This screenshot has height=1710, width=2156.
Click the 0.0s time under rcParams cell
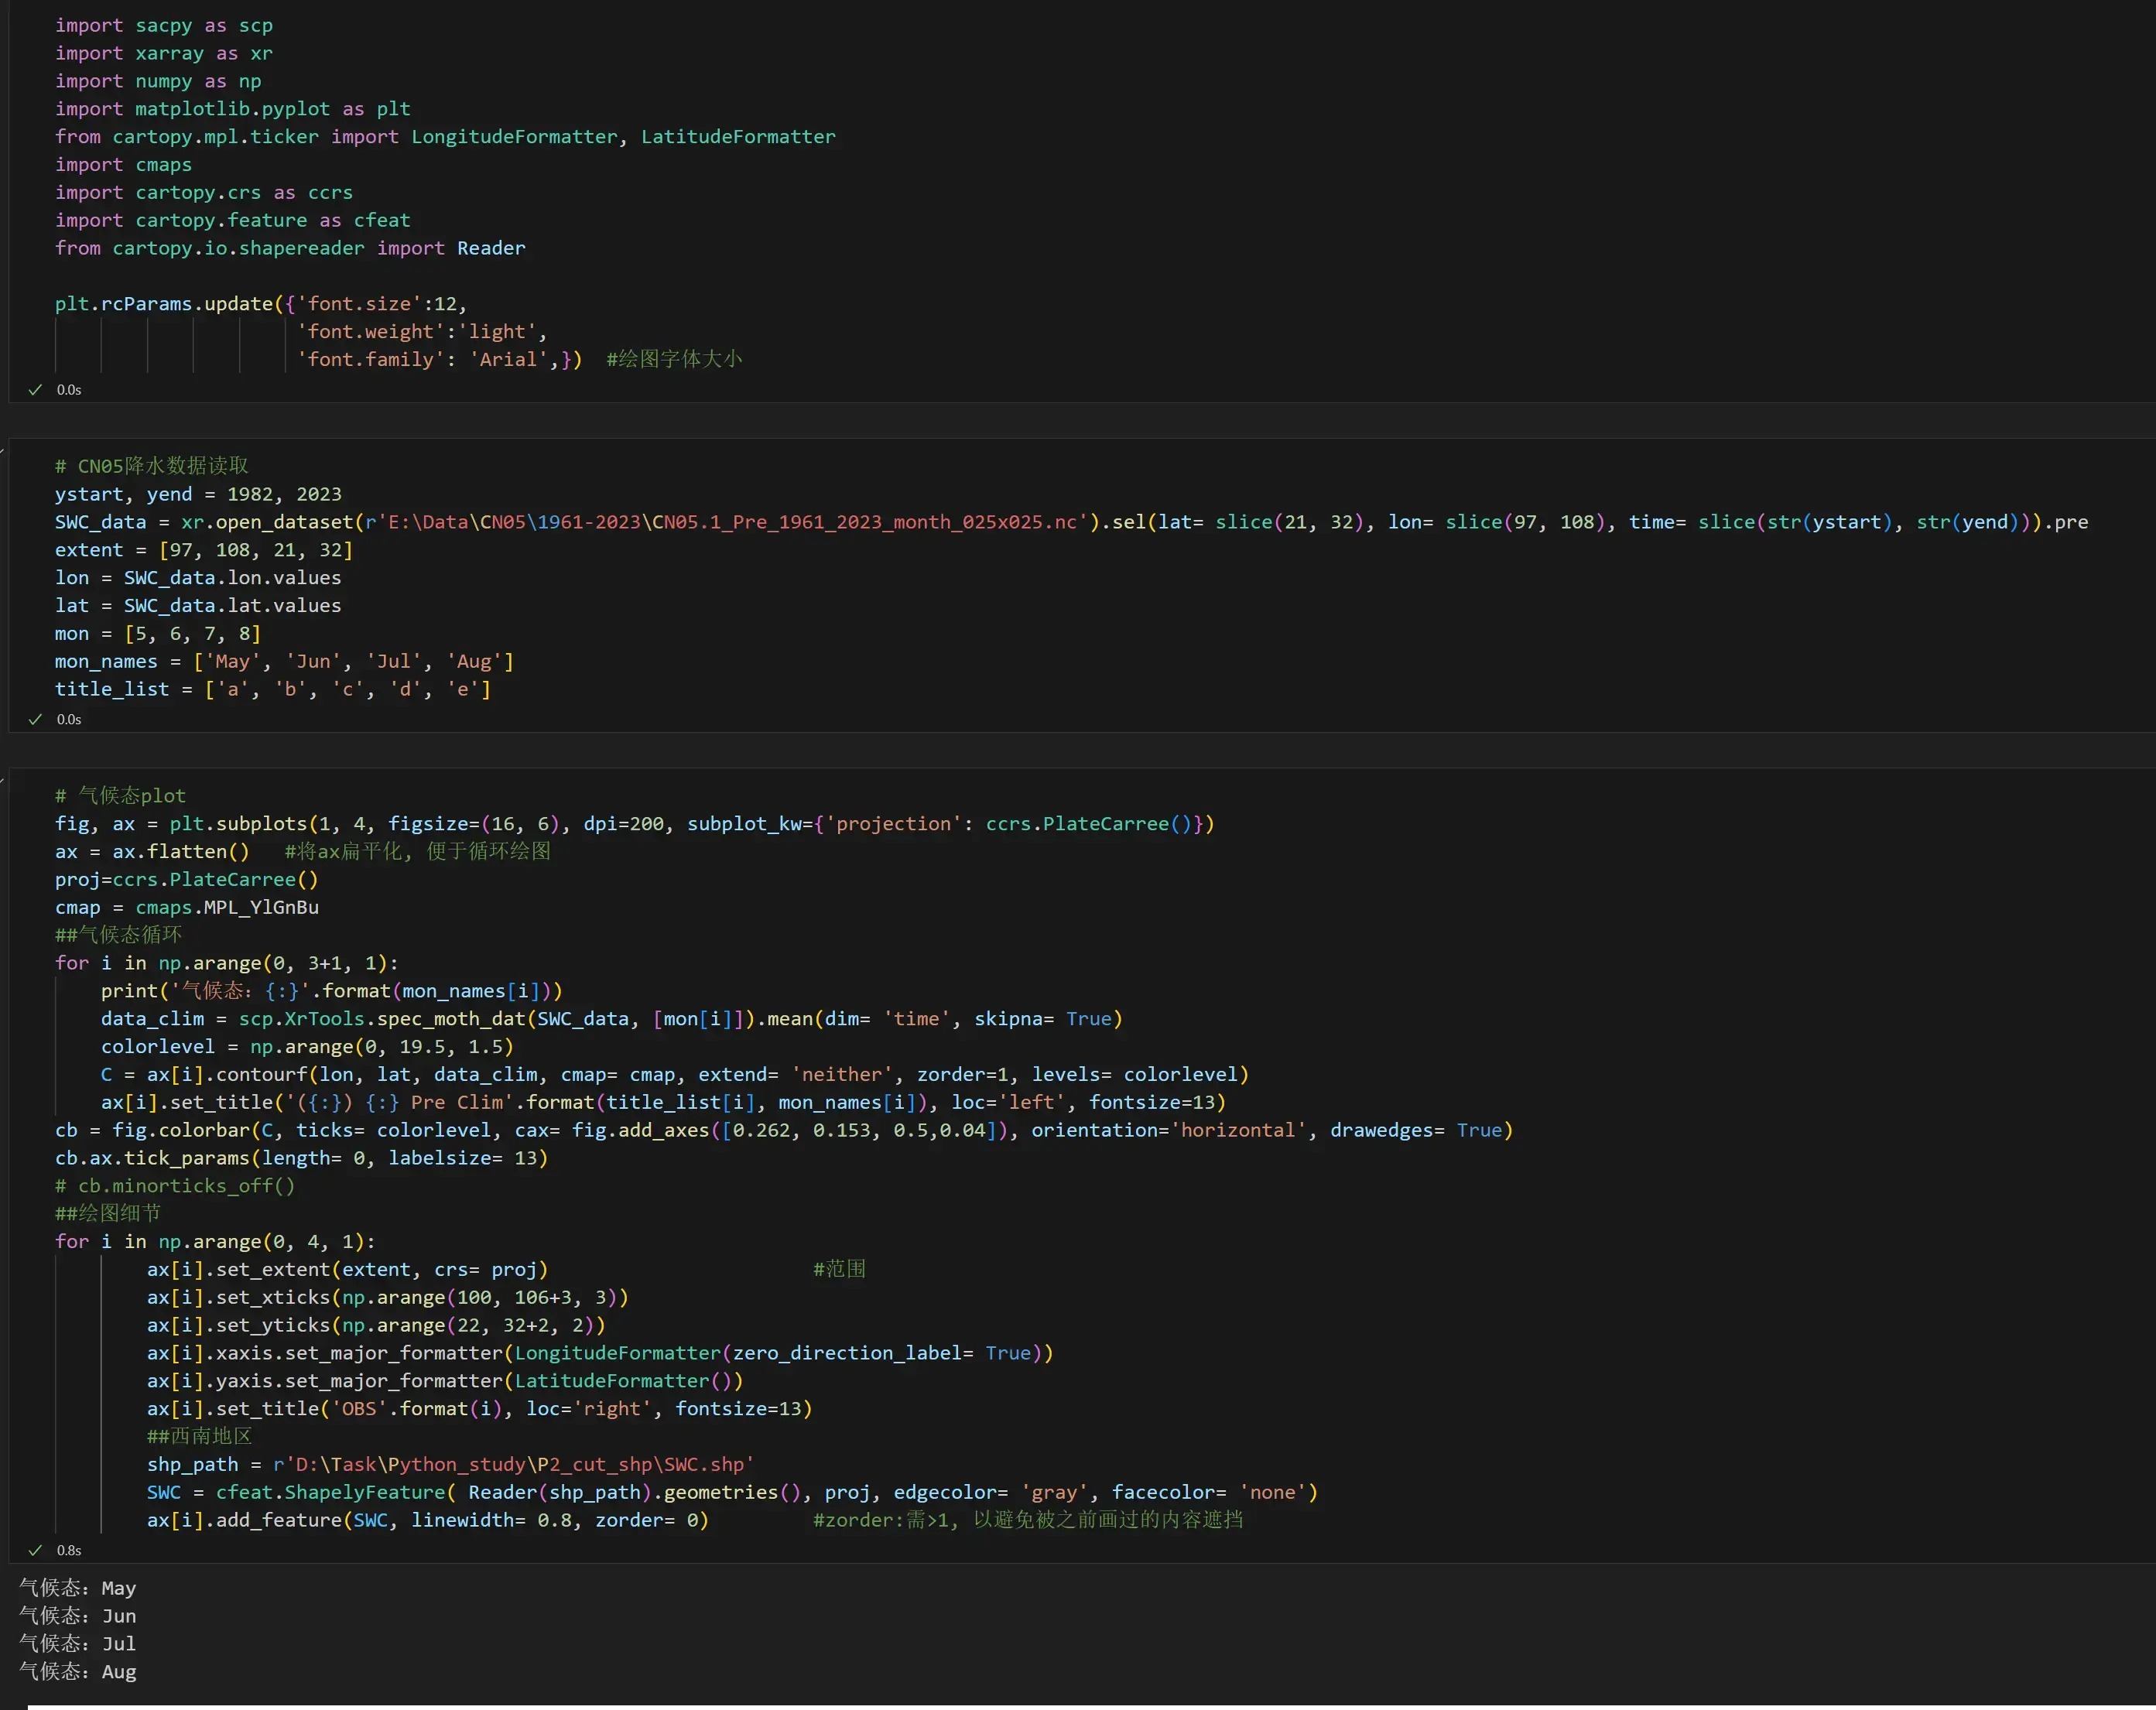click(x=69, y=390)
